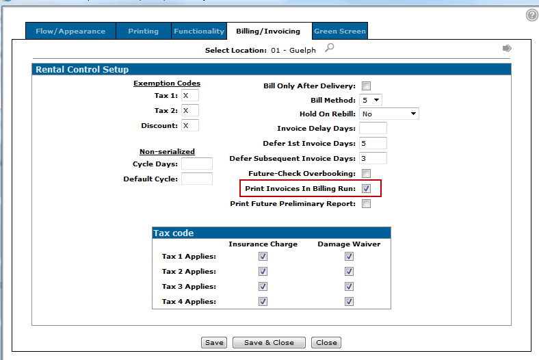539x360 pixels.
Task: Open the Printing tab
Action: [143, 31]
